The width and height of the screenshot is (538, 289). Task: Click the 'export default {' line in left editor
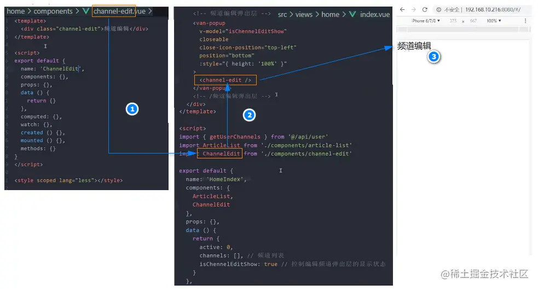[x=40, y=61]
